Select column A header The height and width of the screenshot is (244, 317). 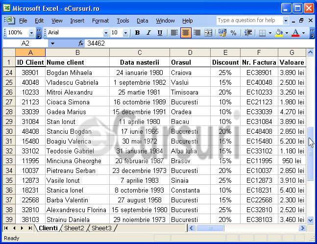tap(30, 52)
